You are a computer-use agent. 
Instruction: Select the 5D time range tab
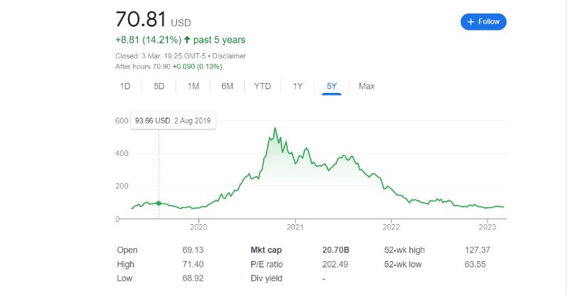point(159,87)
